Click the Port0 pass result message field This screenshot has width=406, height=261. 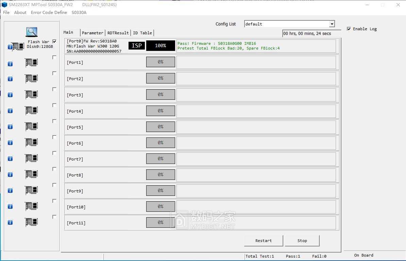[256, 46]
